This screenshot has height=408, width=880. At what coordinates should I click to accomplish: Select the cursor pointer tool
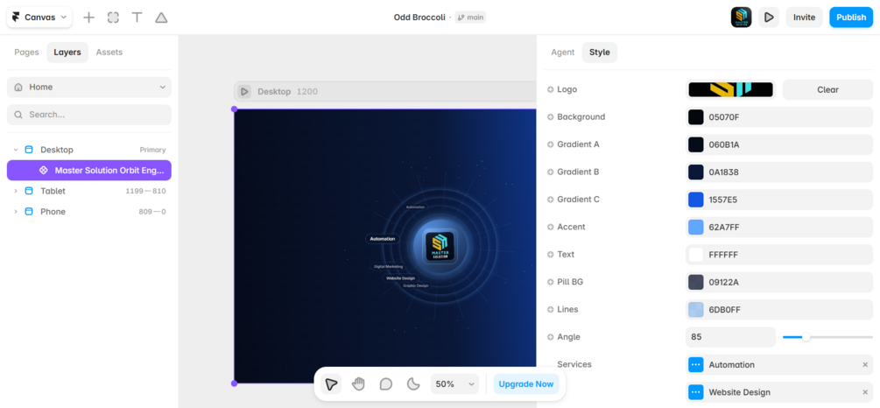[331, 383]
